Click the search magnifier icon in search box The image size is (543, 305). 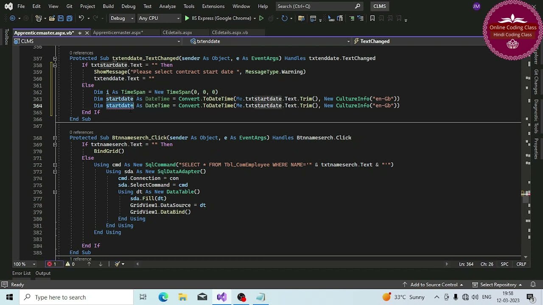(358, 6)
